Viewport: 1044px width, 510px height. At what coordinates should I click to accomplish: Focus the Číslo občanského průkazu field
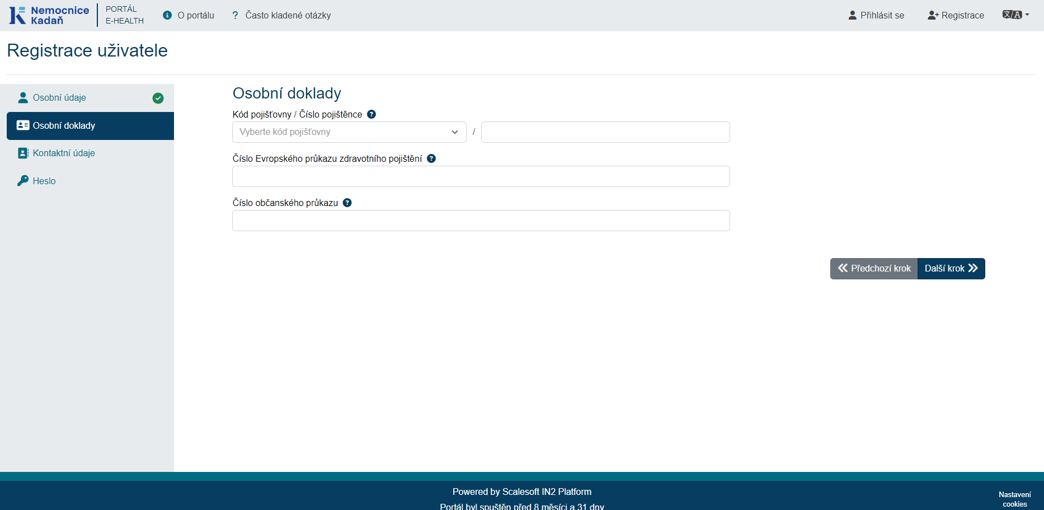pos(481,221)
